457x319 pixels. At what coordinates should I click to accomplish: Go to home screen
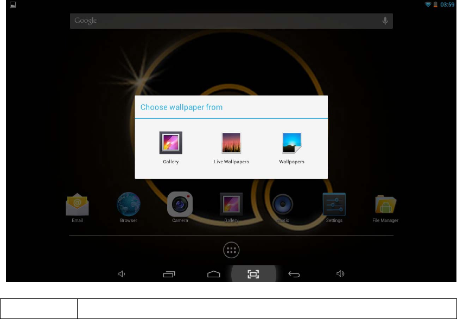pyautogui.click(x=214, y=274)
